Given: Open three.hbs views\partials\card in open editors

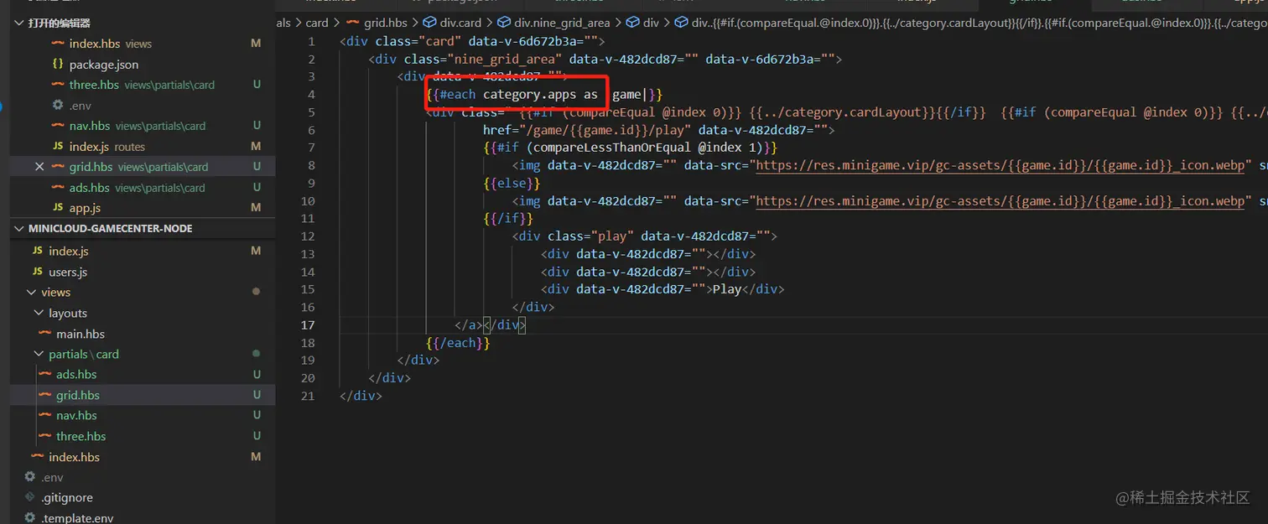Looking at the screenshot, I should (142, 85).
